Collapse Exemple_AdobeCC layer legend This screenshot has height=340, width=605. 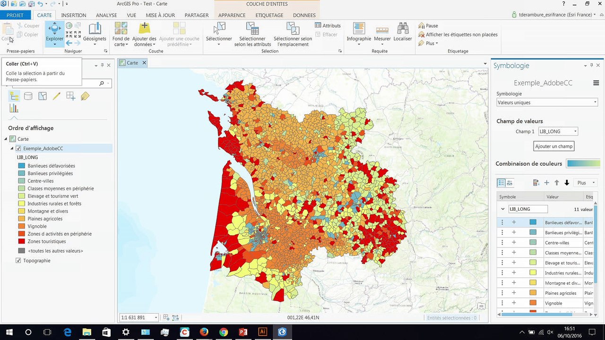click(x=12, y=148)
